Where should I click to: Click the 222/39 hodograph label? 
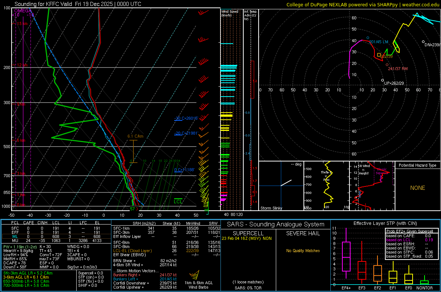386,56
